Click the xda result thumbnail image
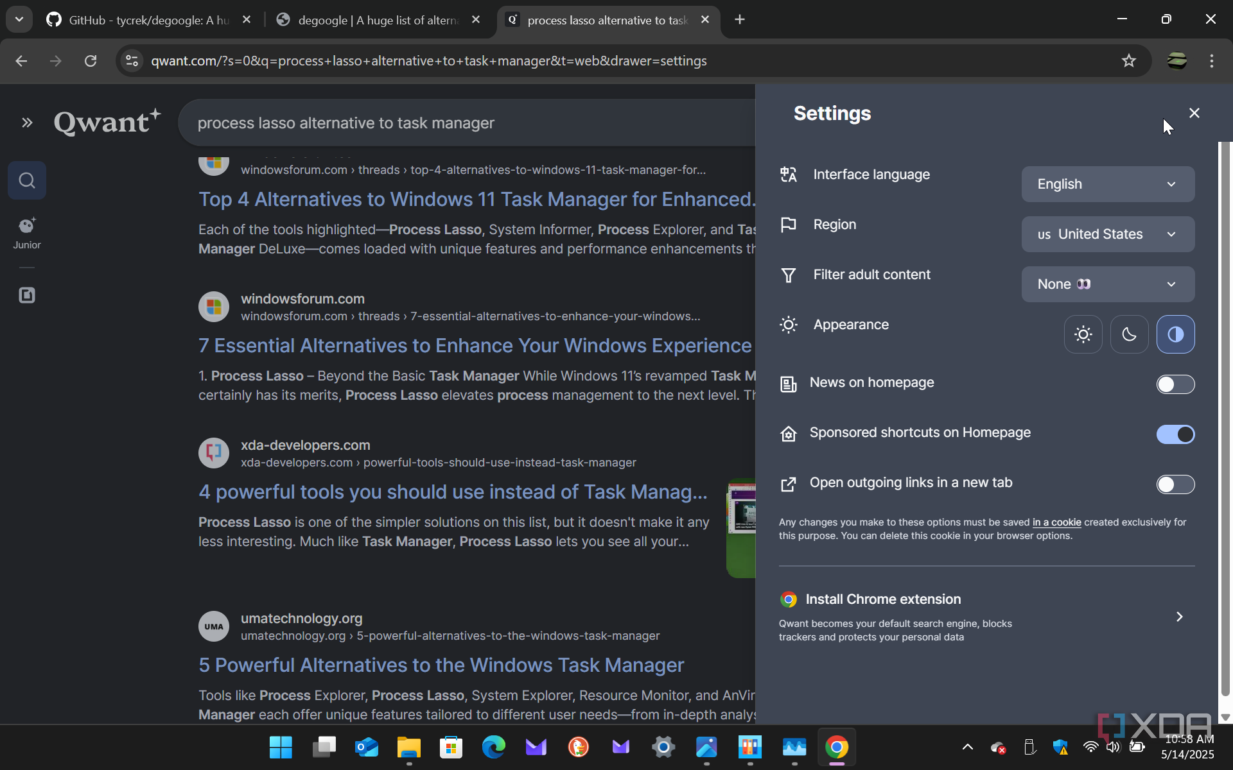The width and height of the screenshot is (1233, 770). pos(741,527)
